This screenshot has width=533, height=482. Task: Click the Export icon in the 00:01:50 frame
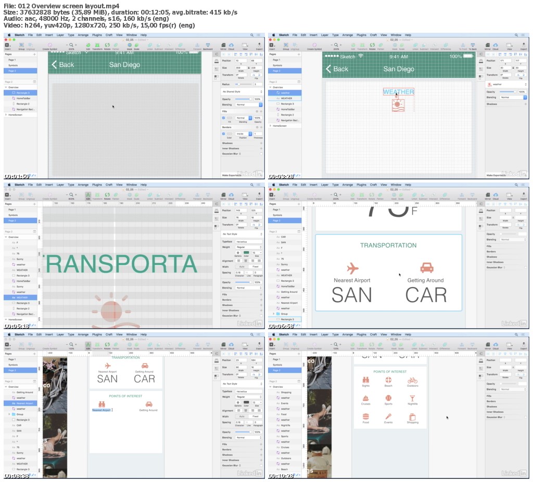[259, 45]
